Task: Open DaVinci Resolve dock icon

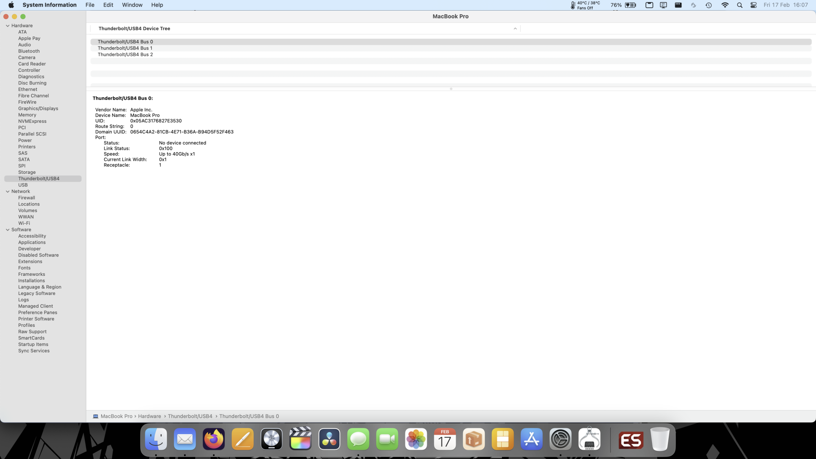Action: [x=329, y=439]
